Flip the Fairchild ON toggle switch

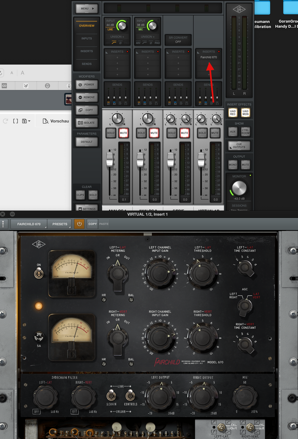pos(39,273)
